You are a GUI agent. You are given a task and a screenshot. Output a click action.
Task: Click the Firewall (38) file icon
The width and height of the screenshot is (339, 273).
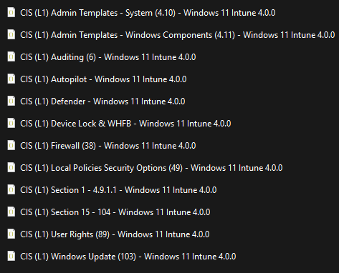[11, 146]
